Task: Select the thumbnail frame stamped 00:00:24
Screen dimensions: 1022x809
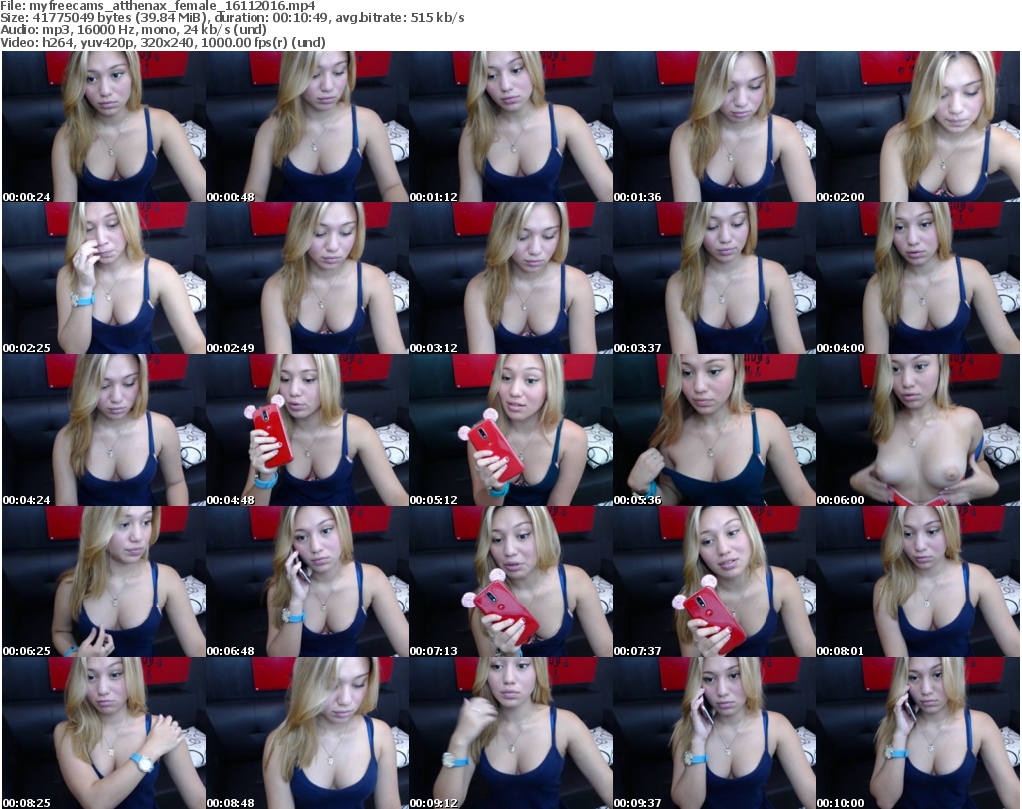Action: pos(104,127)
